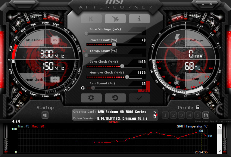The image size is (231, 157).
Task: Click the DETACH monitor link
Action: pyautogui.click(x=114, y=122)
